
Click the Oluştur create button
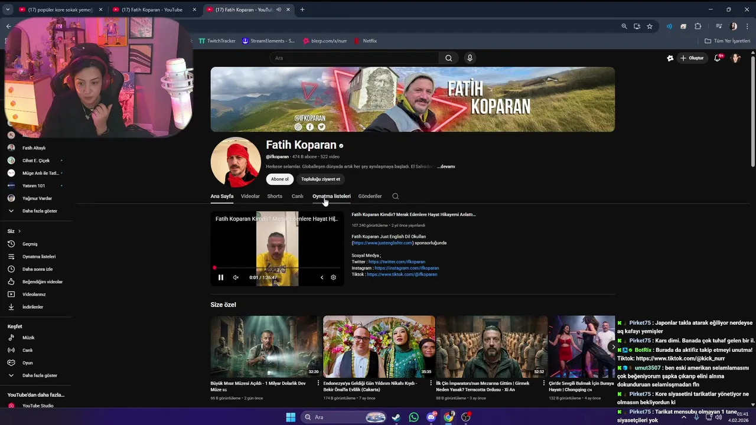pos(692,58)
